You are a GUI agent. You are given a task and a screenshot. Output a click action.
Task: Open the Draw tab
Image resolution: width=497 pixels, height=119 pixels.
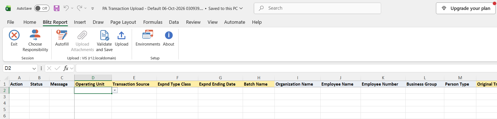point(98,22)
